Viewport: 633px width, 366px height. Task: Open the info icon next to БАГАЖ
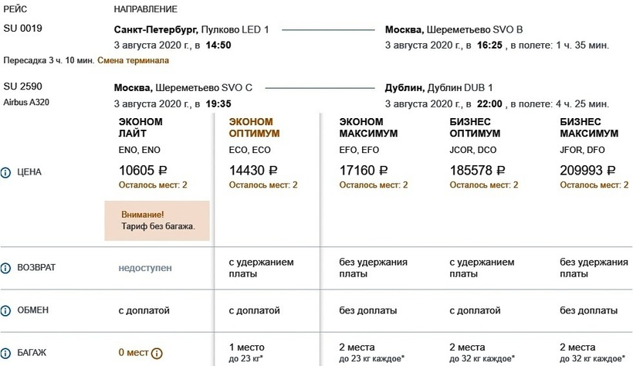(7, 353)
